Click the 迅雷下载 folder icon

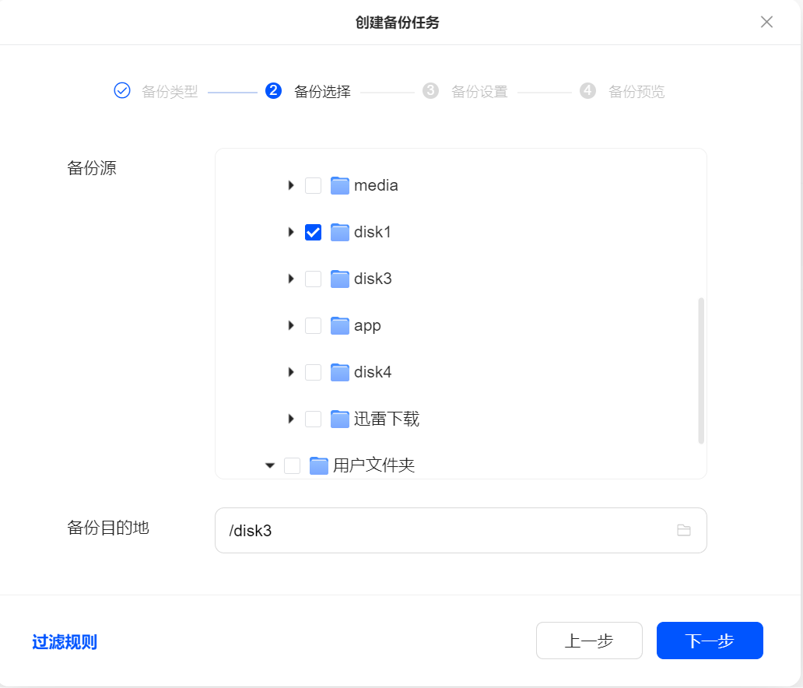[x=339, y=419]
